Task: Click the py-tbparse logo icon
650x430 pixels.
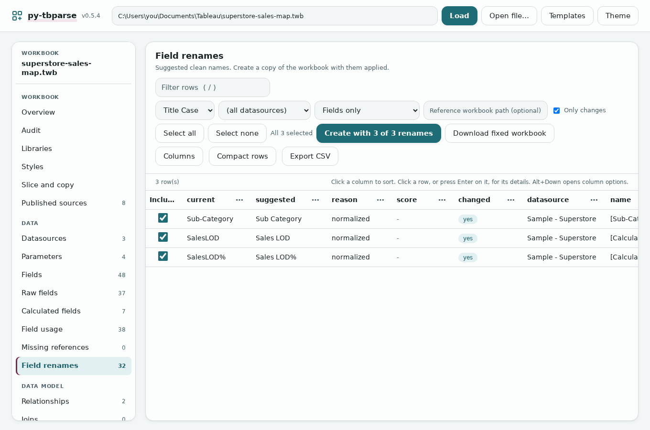Action: pyautogui.click(x=17, y=16)
